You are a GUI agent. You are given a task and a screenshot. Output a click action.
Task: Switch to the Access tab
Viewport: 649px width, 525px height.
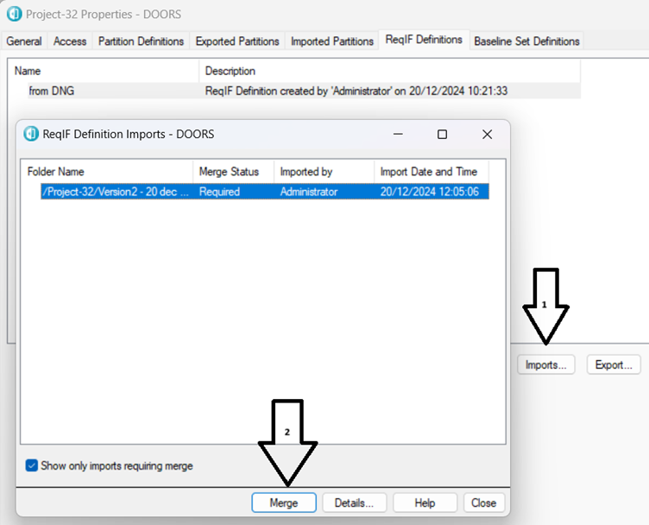click(x=70, y=41)
